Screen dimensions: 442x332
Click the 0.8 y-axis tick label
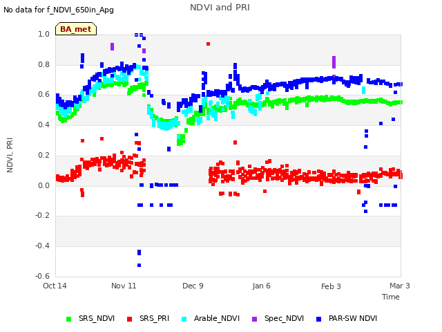pos(44,64)
